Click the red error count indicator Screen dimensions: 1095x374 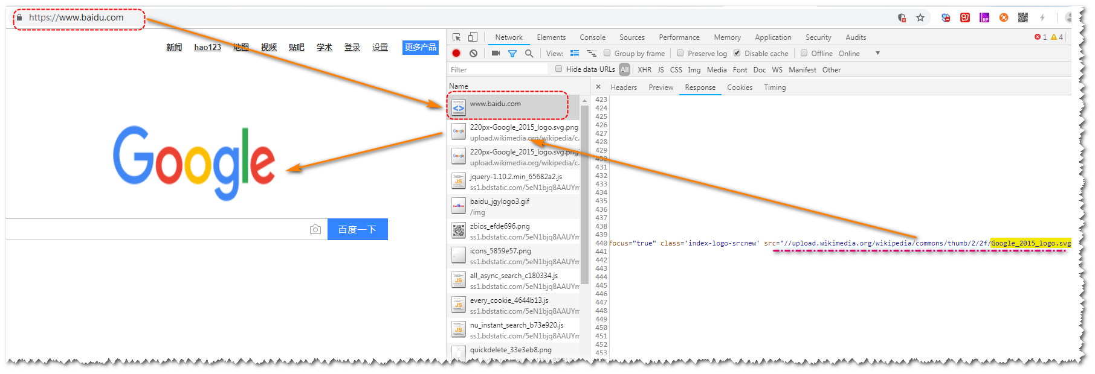[1041, 37]
